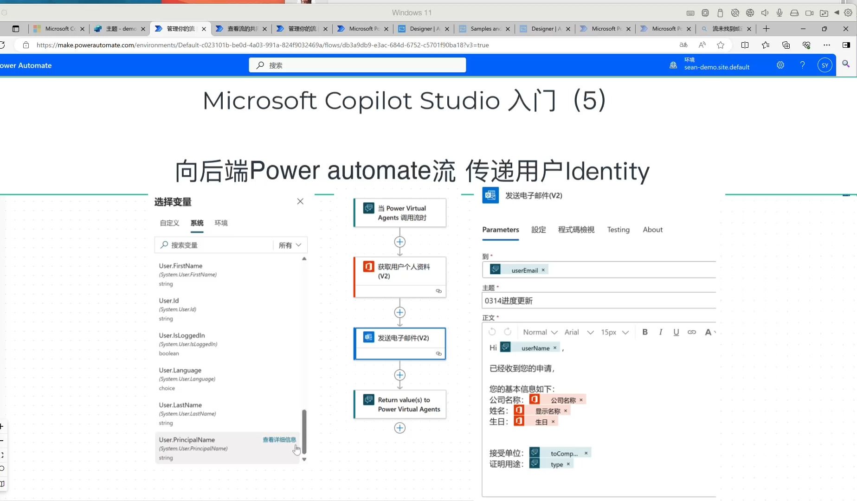Click the variable list scrollbar thumb
Image resolution: width=857 pixels, height=501 pixels.
coord(304,431)
